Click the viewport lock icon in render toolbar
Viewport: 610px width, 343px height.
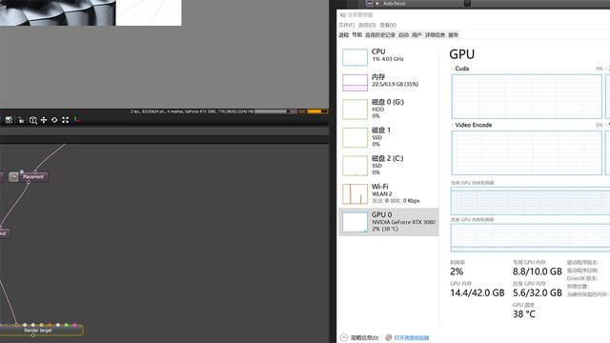[21, 120]
